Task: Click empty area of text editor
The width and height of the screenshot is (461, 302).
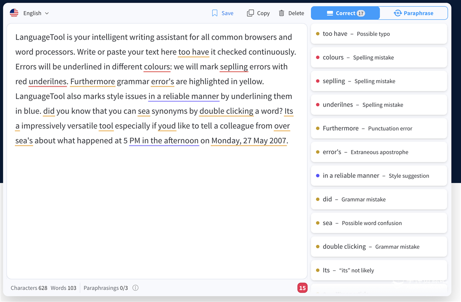Action: 156,213
